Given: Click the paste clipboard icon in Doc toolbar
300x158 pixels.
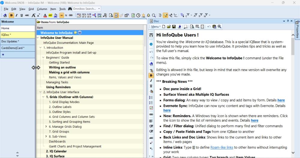Looking at the screenshot, I should coord(214,27).
